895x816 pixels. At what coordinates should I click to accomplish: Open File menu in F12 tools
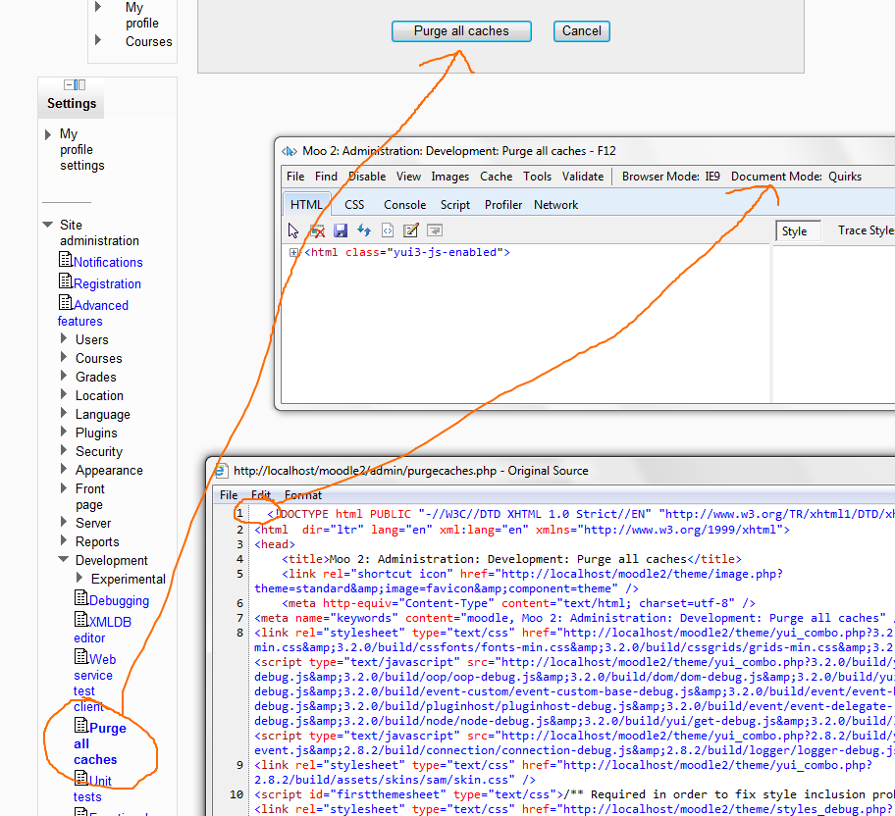[x=295, y=177]
